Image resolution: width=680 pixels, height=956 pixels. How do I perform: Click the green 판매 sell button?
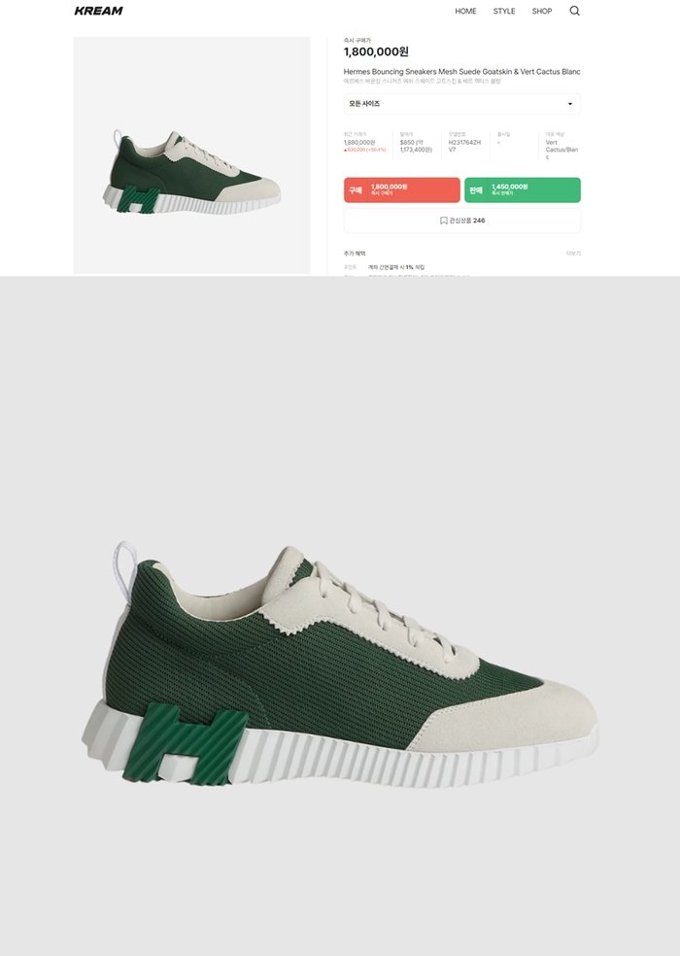pyautogui.click(x=522, y=189)
